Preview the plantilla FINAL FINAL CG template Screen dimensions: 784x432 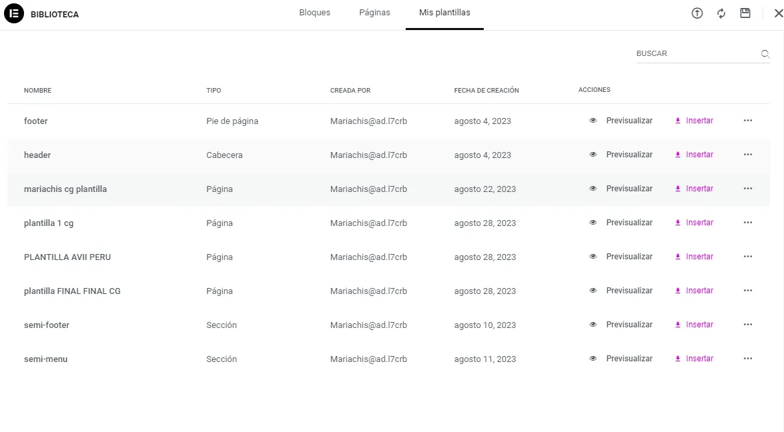coord(621,290)
